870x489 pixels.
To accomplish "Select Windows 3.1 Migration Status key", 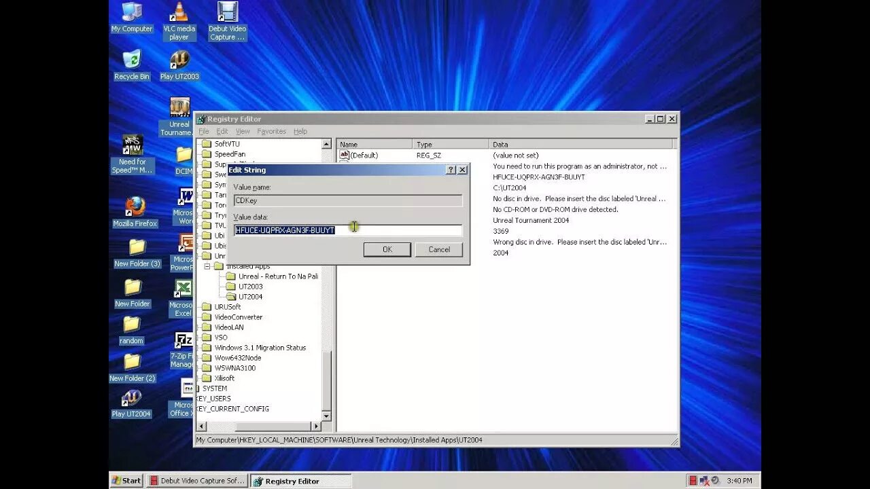I will pyautogui.click(x=260, y=348).
